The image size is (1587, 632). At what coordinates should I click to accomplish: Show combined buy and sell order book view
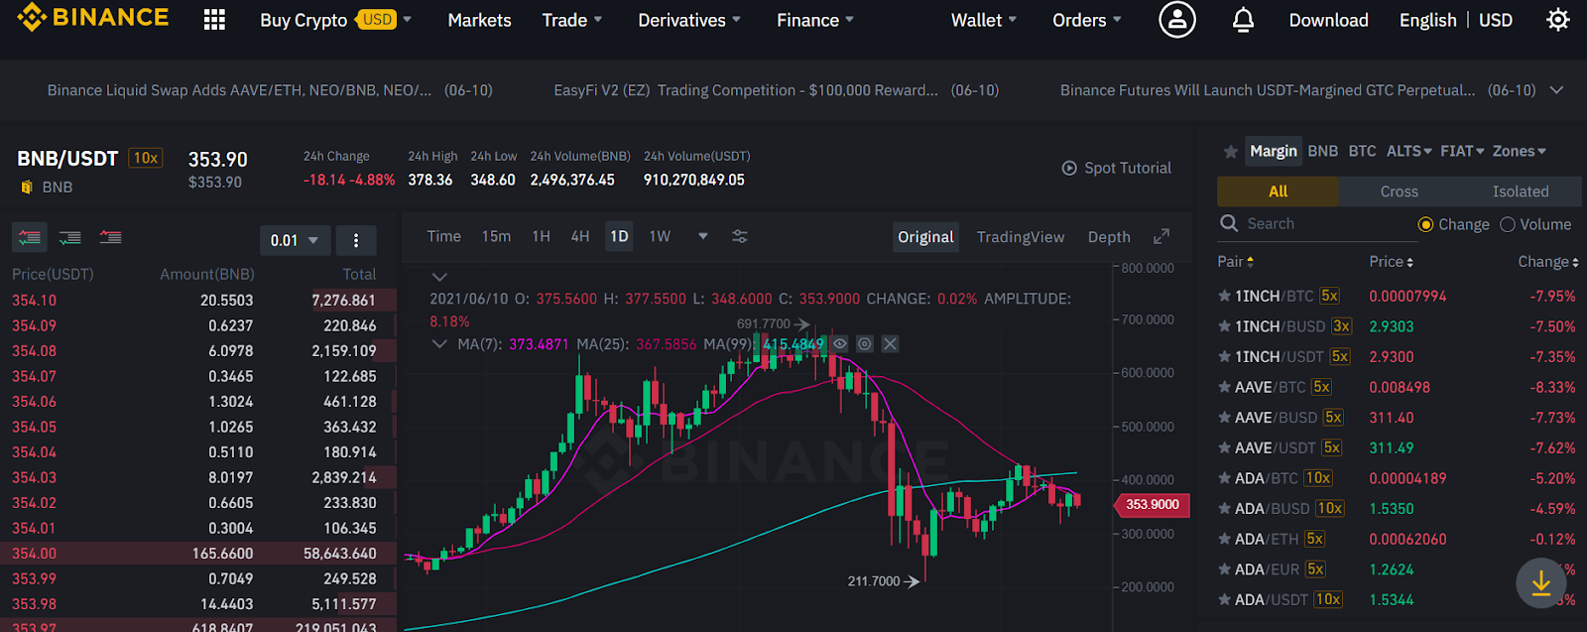click(30, 237)
